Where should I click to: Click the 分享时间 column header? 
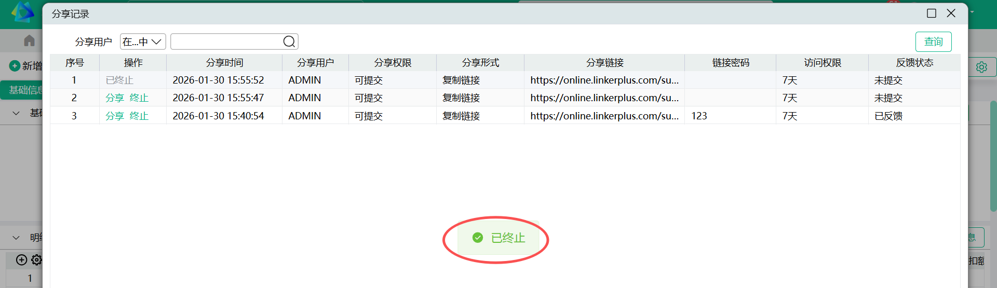click(224, 63)
